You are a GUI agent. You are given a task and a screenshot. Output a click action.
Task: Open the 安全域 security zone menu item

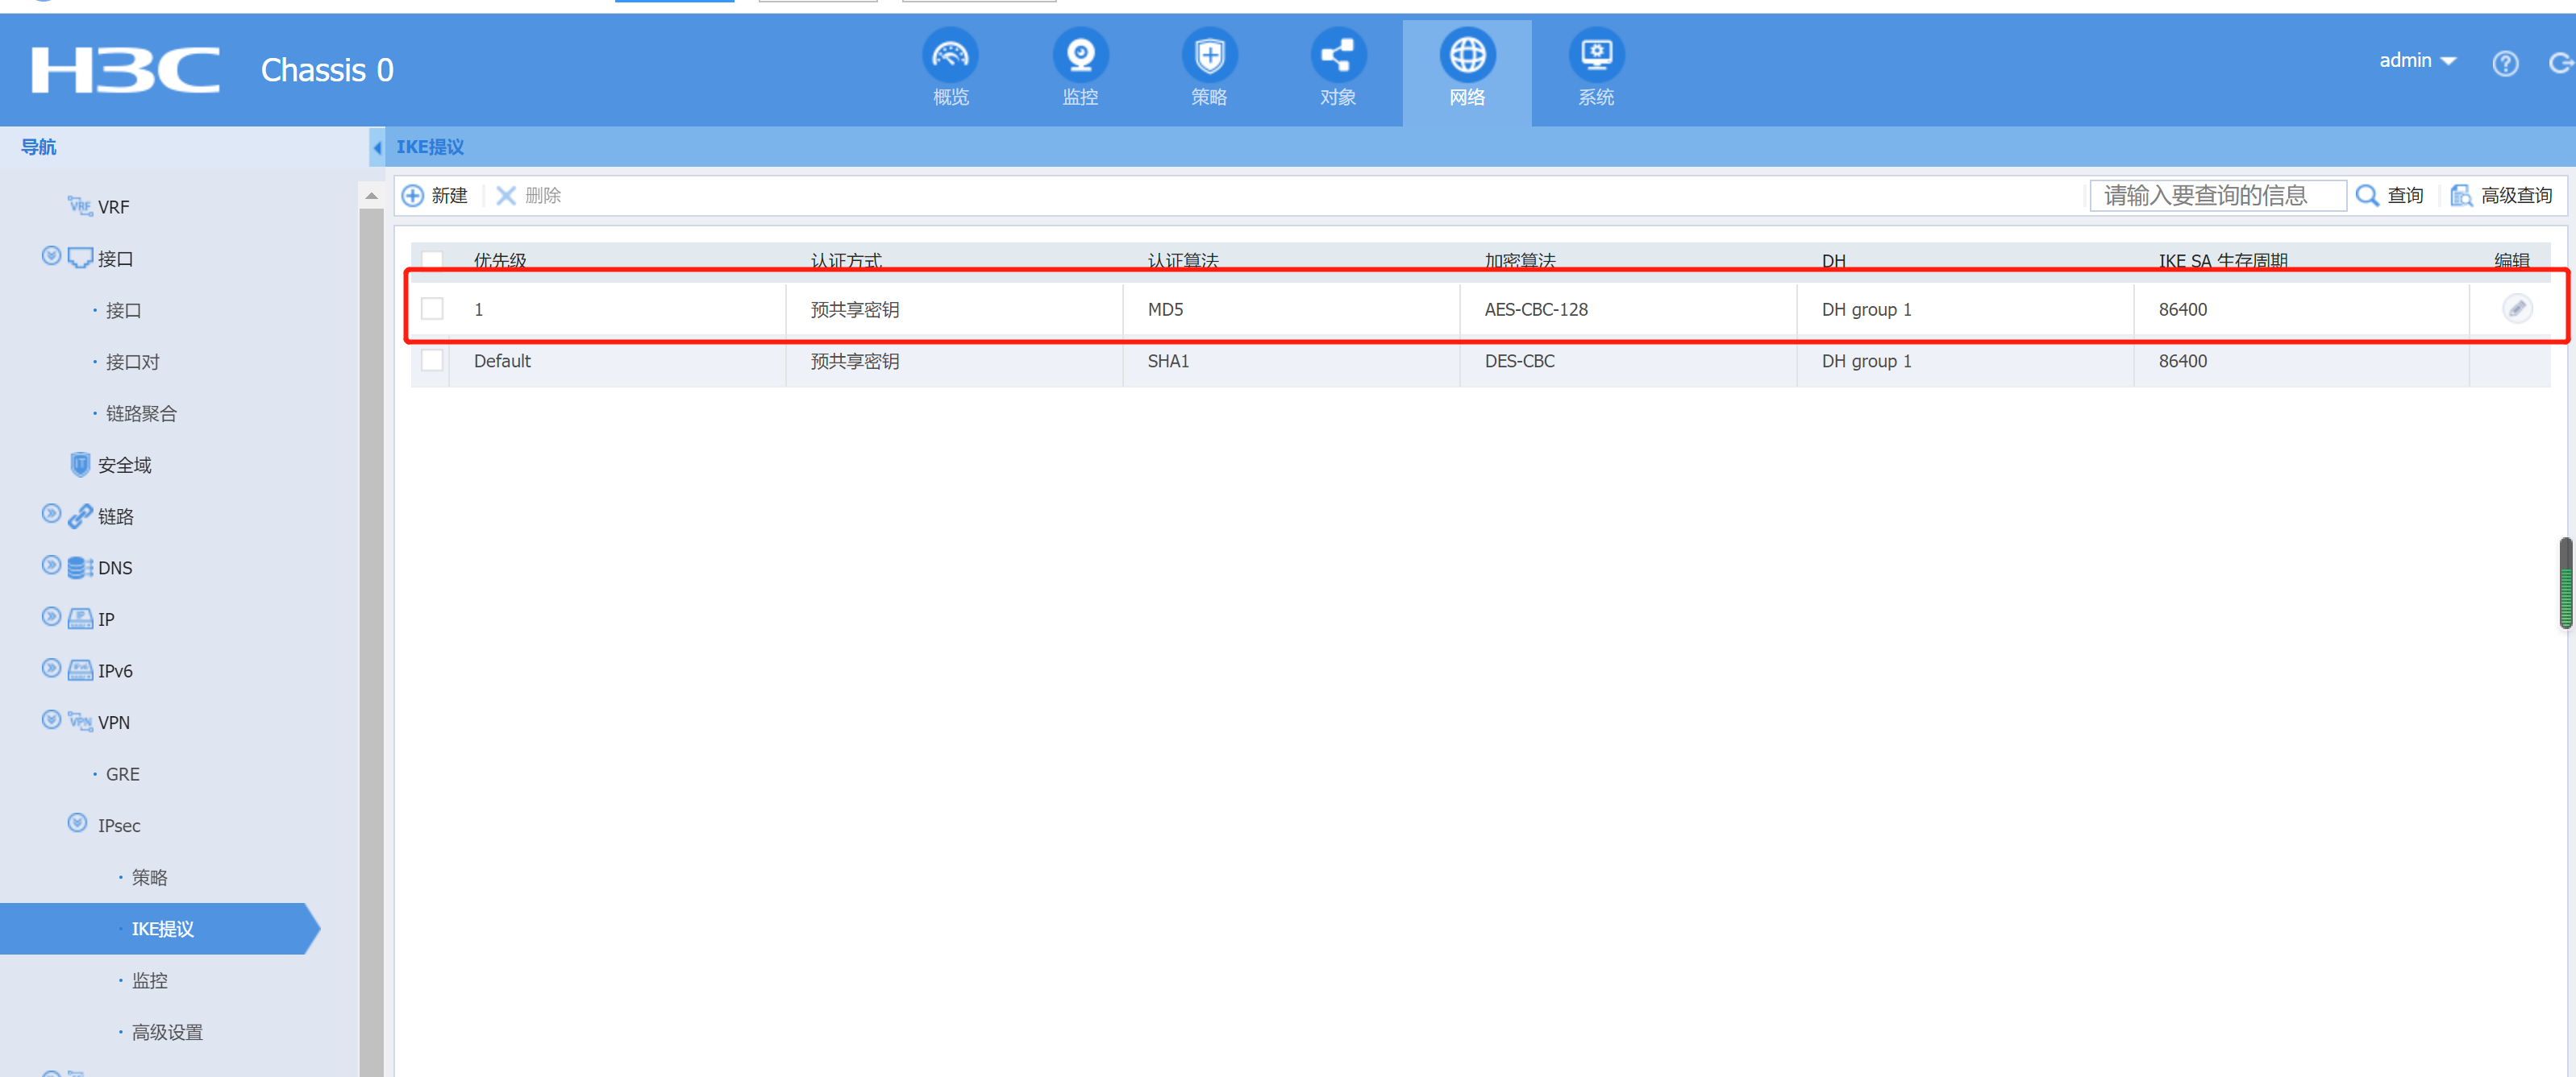[124, 466]
